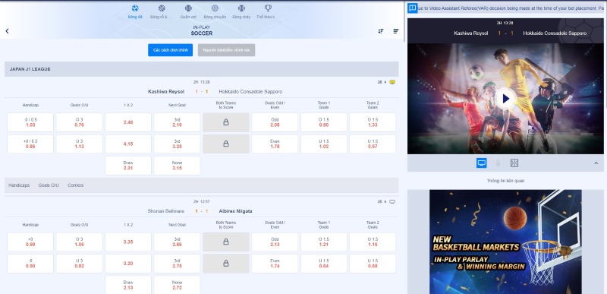Select the tennis (Quần vợt) sport icon
This screenshot has height=294, width=607.
pyautogui.click(x=188, y=8)
